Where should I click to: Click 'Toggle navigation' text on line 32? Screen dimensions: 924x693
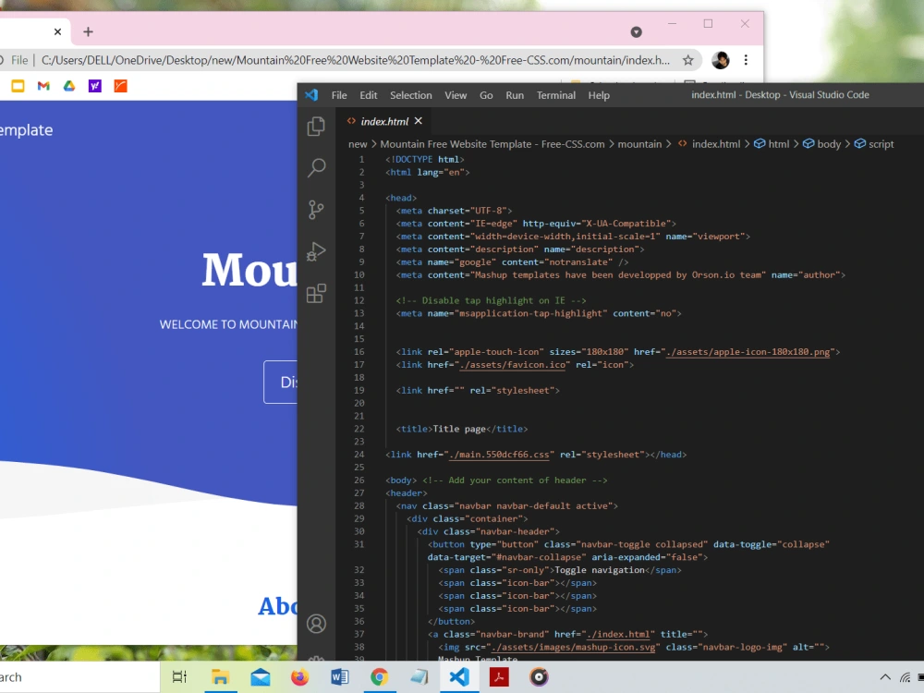[600, 570]
